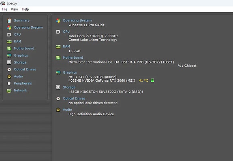Go to Peripherals section in sidebar
Screen dimensions: 233x161
(23, 83)
